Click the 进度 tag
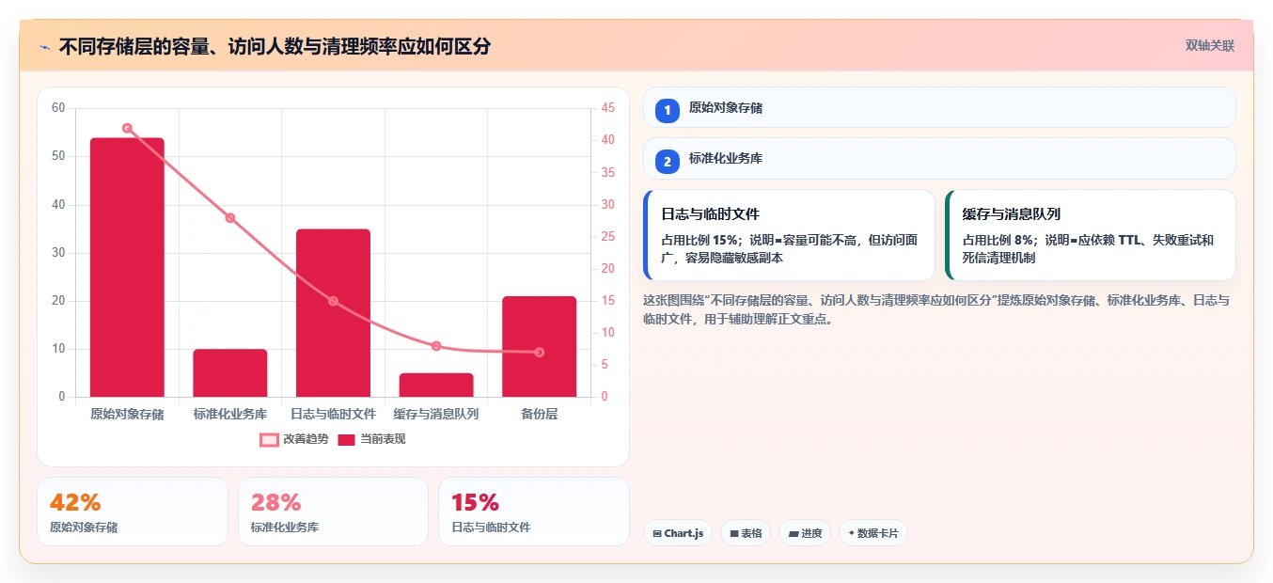 805,533
